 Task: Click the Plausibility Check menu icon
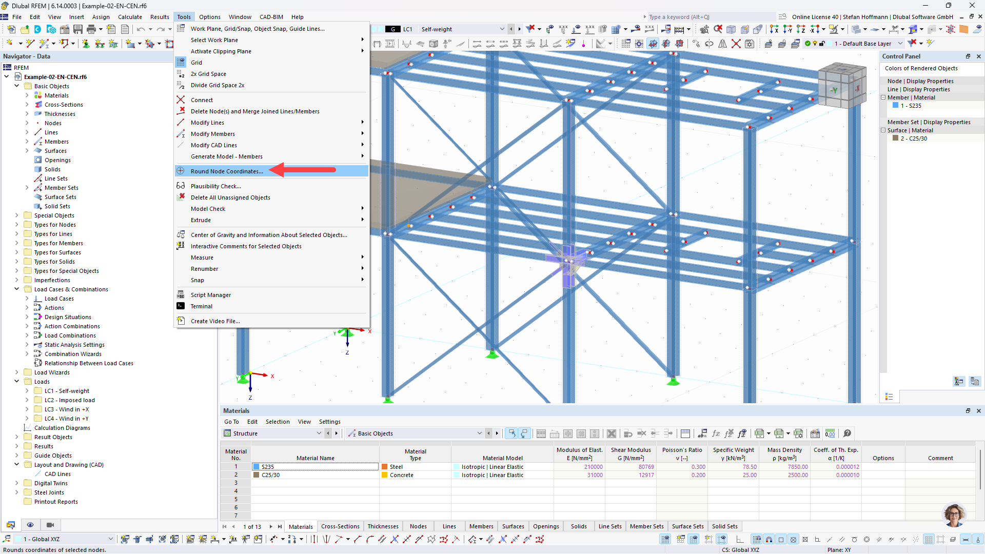point(181,186)
